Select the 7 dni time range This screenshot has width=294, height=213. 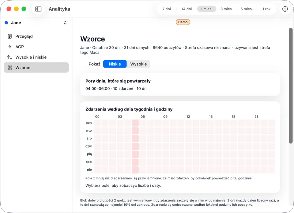pyautogui.click(x=167, y=9)
